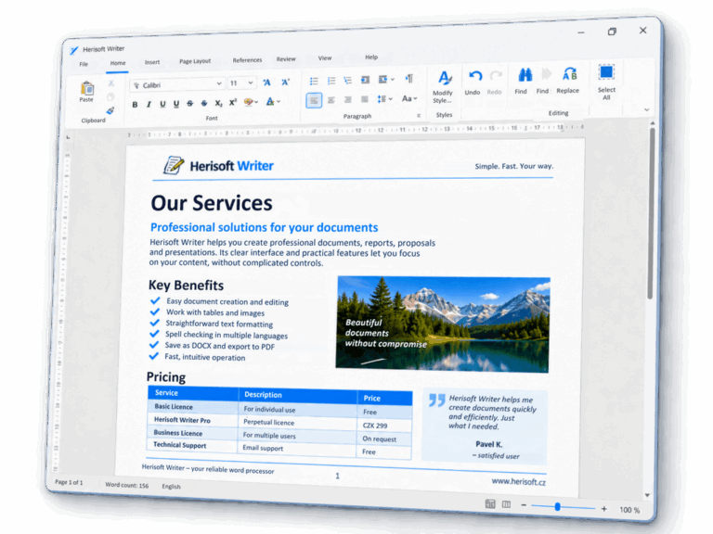Open the Calibri font name dropdown
Screen dimensions: 713x534
point(219,83)
